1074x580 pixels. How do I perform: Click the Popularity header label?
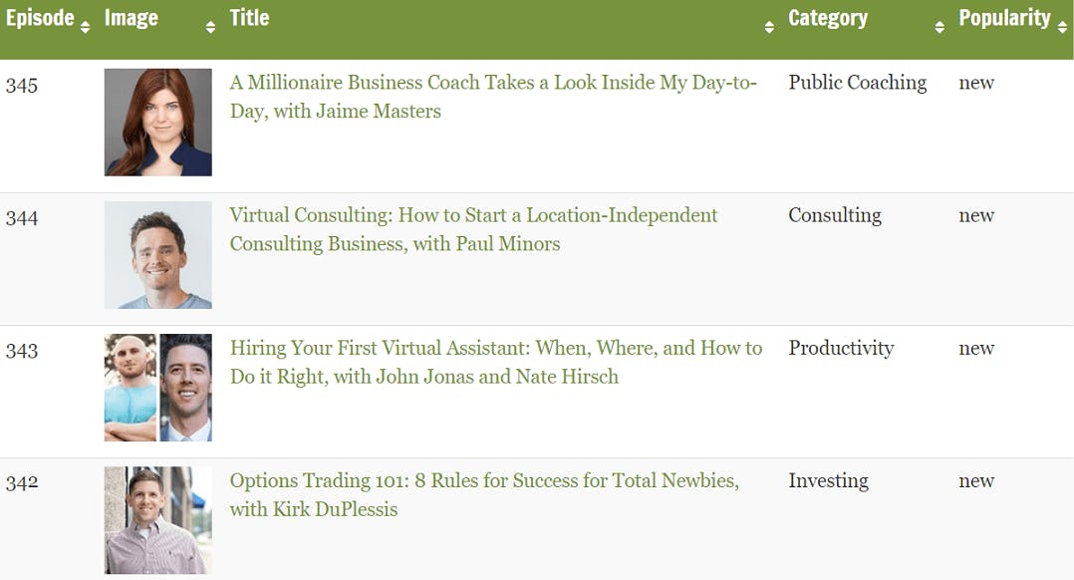pos(1004,18)
